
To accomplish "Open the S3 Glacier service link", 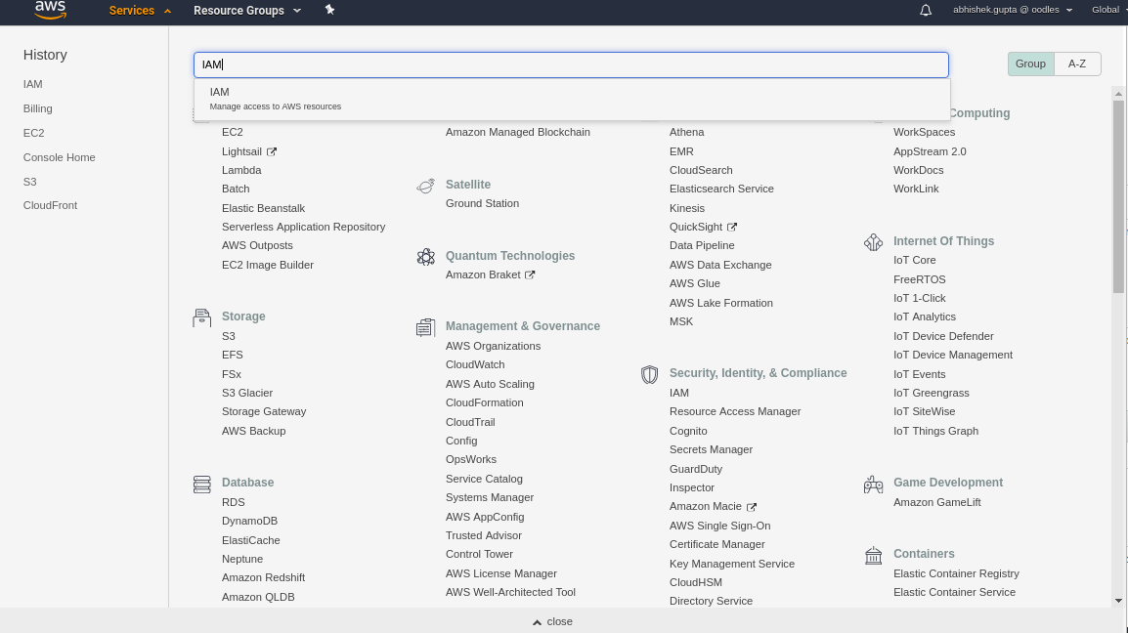I will pyautogui.click(x=246, y=393).
